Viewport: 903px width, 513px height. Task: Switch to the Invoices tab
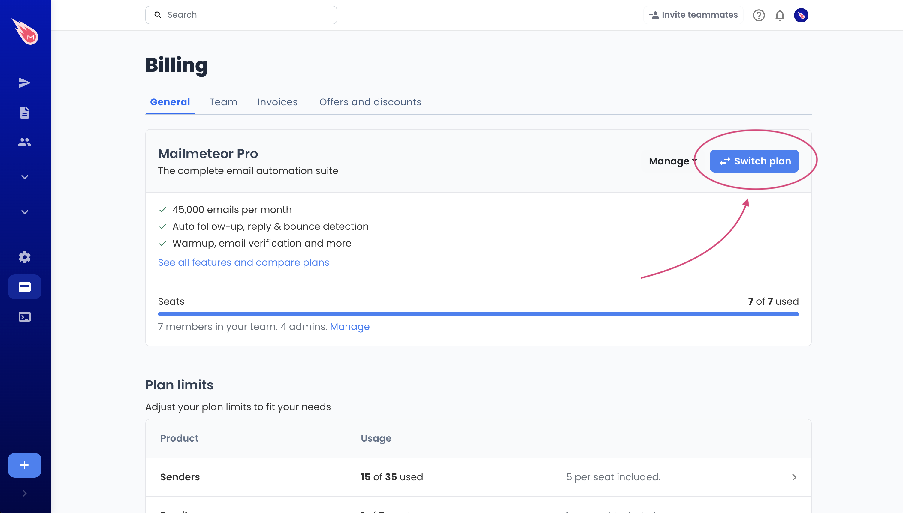tap(277, 102)
